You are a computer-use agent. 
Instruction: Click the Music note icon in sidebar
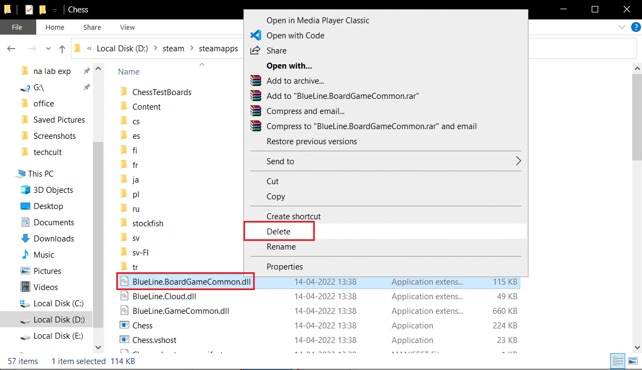25,254
